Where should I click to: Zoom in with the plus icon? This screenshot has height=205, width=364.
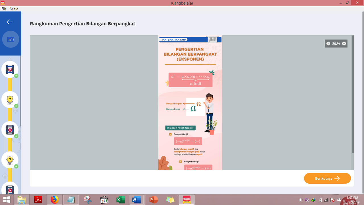[x=344, y=43]
